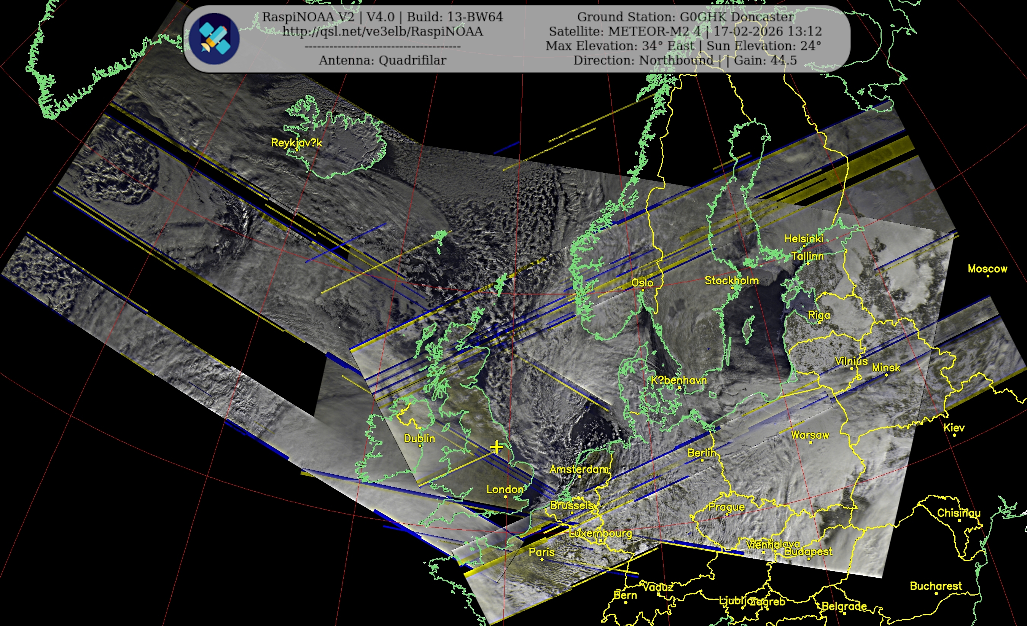Click the Antenna Quadrifilar label
The width and height of the screenshot is (1027, 626).
[x=383, y=61]
